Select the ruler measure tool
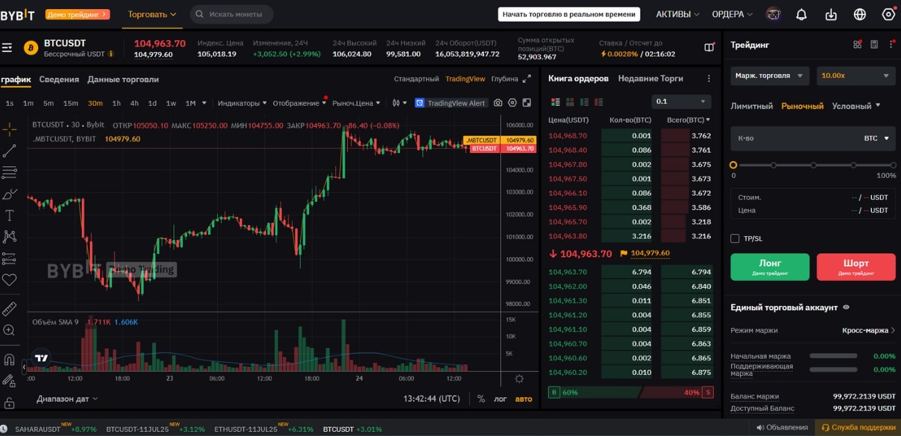This screenshot has height=436, width=901. 9,309
